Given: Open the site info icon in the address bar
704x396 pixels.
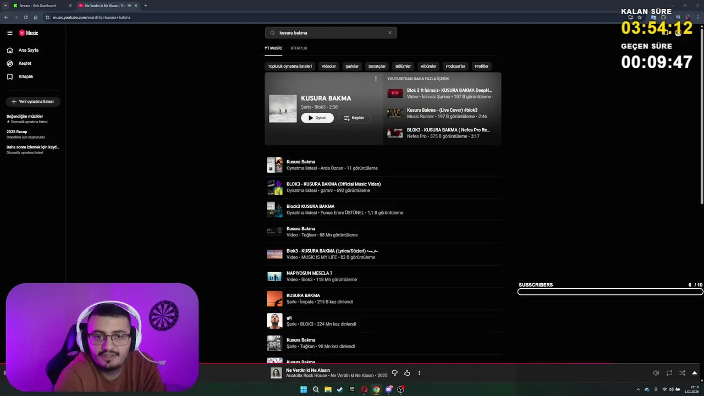Looking at the screenshot, I should (x=47, y=17).
